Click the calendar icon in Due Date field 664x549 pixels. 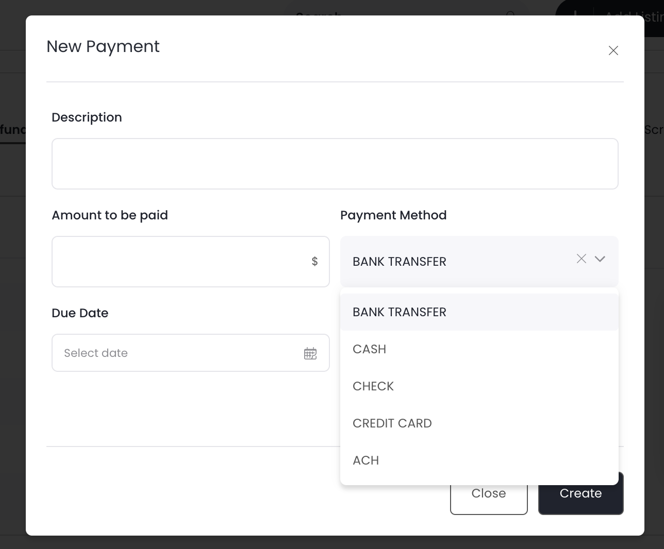(310, 353)
